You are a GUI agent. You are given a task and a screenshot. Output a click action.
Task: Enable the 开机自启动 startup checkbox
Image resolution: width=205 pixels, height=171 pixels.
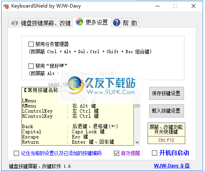point(154,153)
